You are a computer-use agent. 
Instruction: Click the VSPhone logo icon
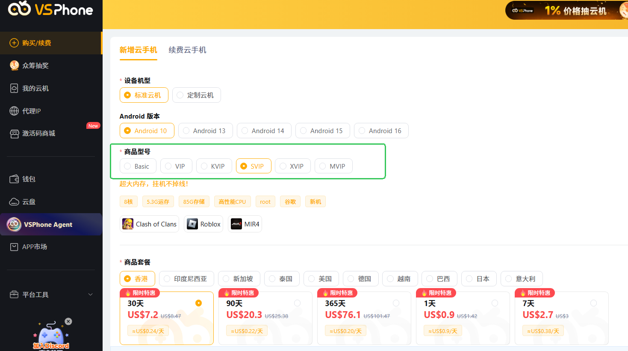(x=19, y=9)
